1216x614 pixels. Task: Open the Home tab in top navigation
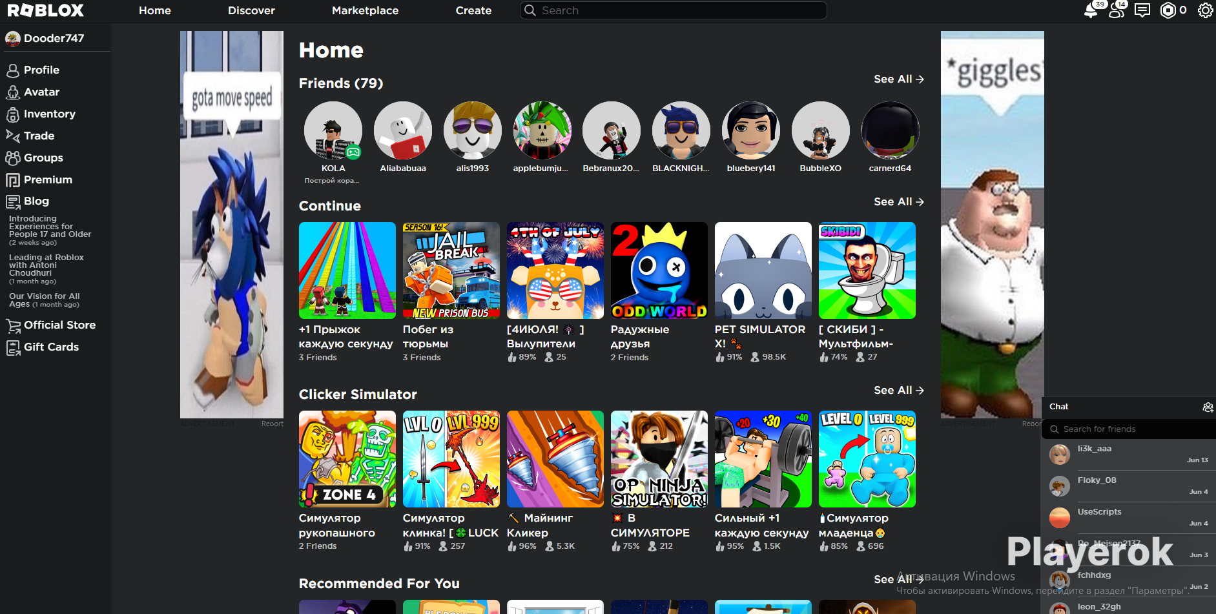pos(155,10)
